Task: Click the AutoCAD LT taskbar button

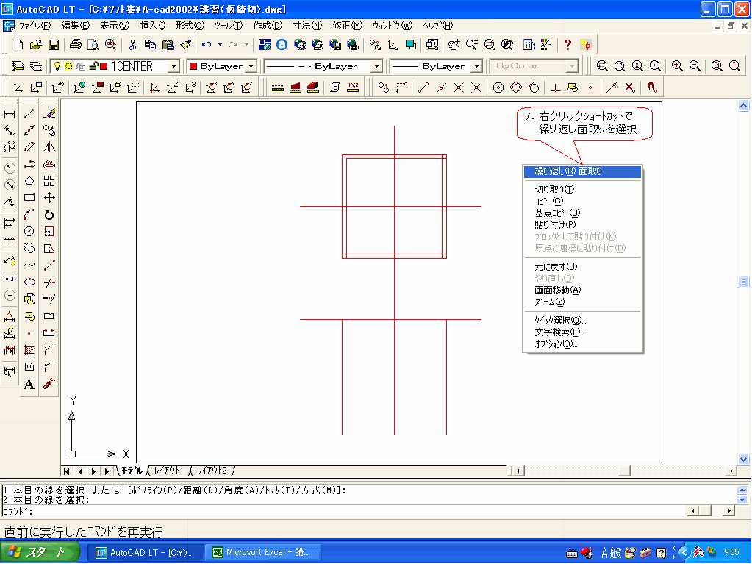Action: [147, 552]
